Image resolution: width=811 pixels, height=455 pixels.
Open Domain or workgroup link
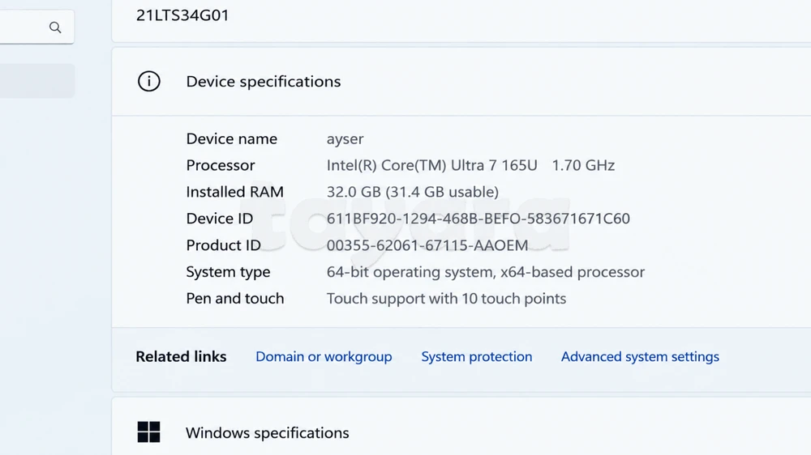tap(324, 356)
